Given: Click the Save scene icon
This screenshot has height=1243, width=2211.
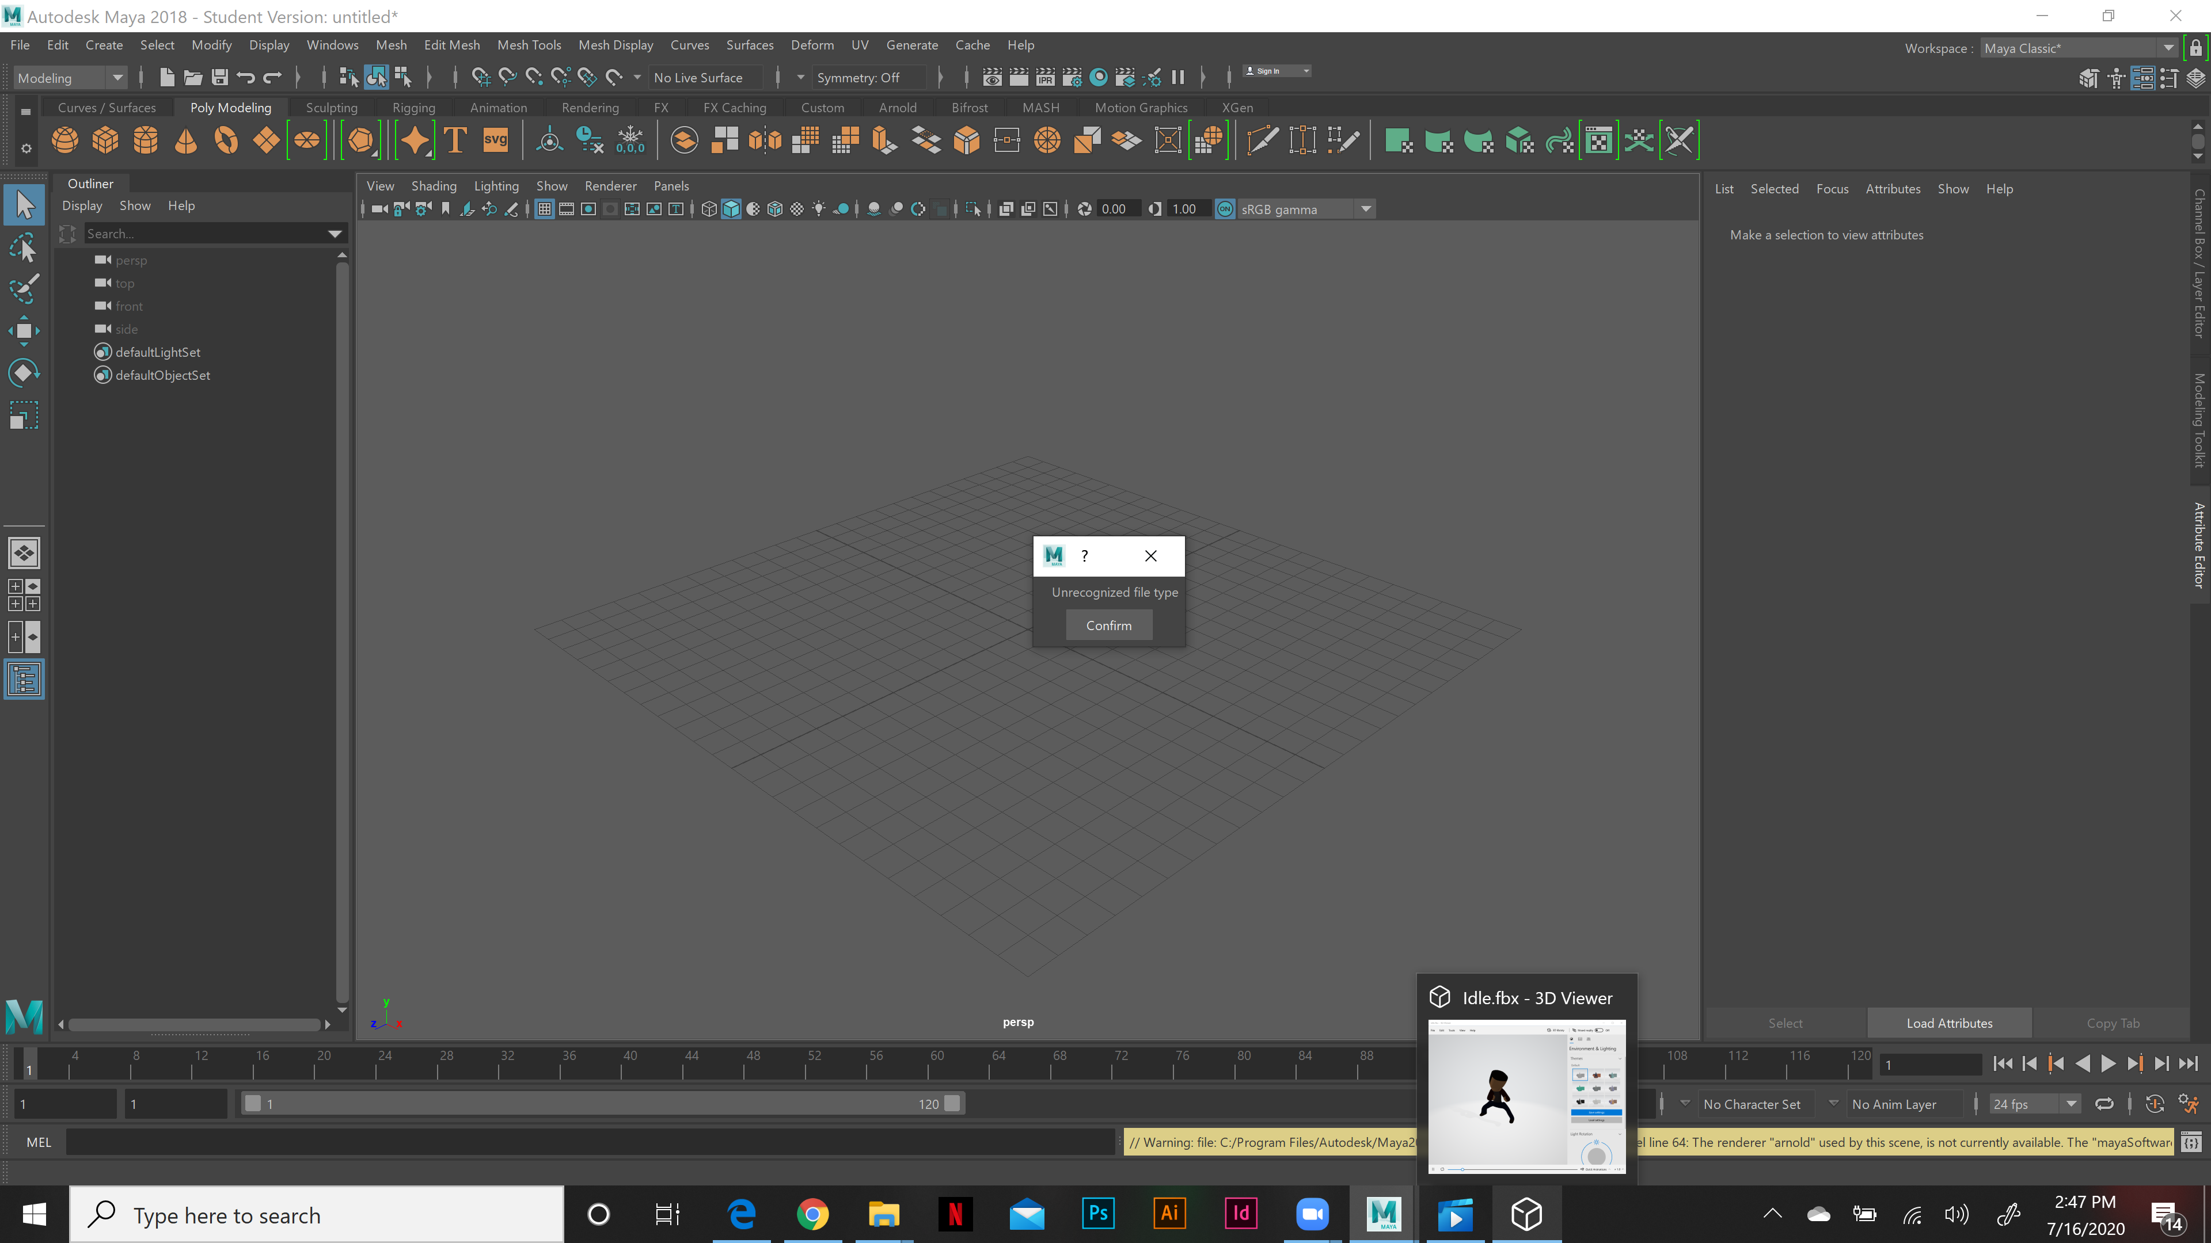Looking at the screenshot, I should point(220,77).
